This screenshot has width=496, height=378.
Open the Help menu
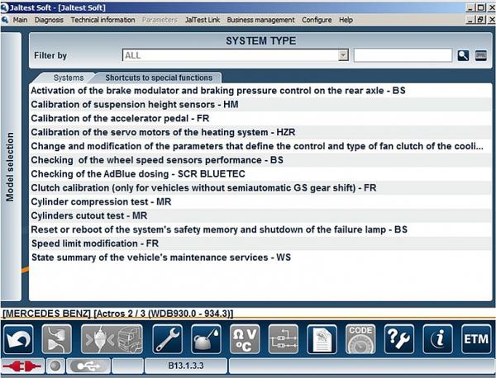(x=346, y=20)
